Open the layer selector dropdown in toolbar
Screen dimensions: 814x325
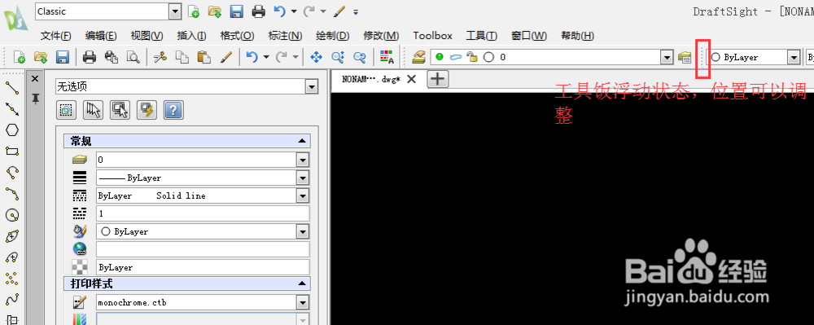[667, 57]
